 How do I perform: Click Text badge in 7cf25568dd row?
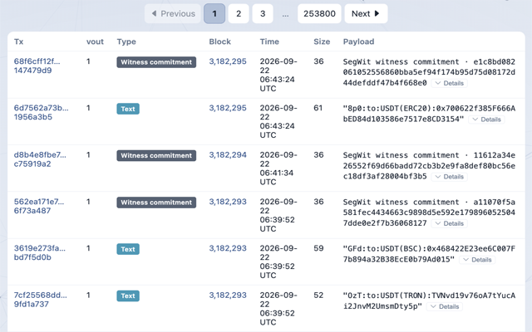[128, 295]
